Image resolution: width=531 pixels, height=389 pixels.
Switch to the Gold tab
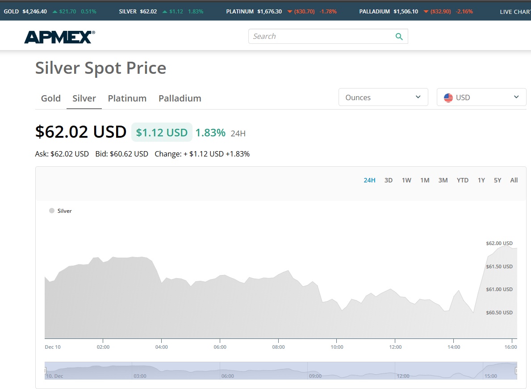tap(50, 98)
